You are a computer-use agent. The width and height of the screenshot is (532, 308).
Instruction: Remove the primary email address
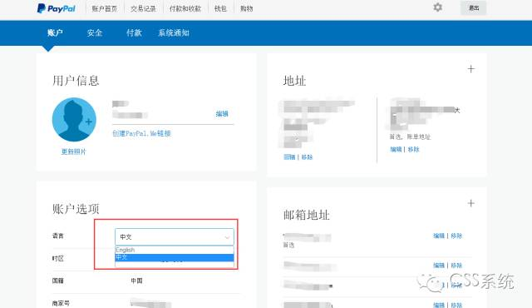tap(456, 236)
